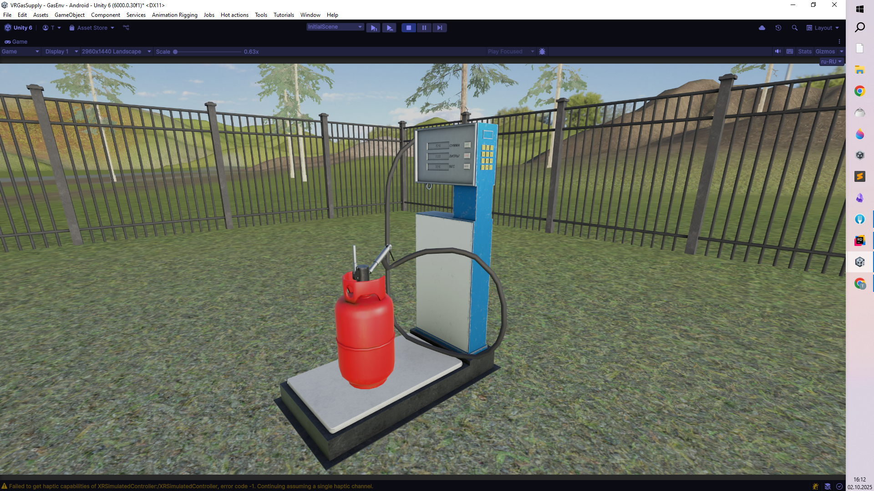Viewport: 874px width, 491px height.
Task: Open the Game view three-dot menu
Action: tap(839, 41)
